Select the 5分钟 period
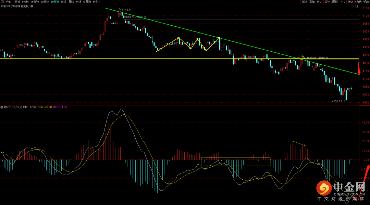Viewport: 370px width, 205px height. tap(25, 2)
